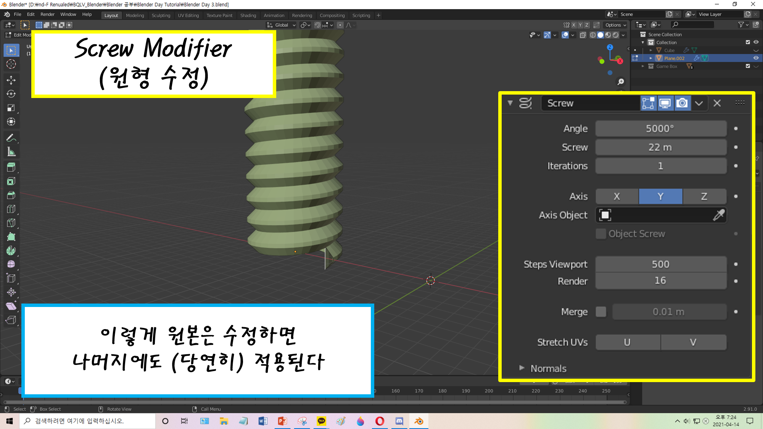Open Blender from the Windows taskbar
763x429 pixels.
pos(419,421)
